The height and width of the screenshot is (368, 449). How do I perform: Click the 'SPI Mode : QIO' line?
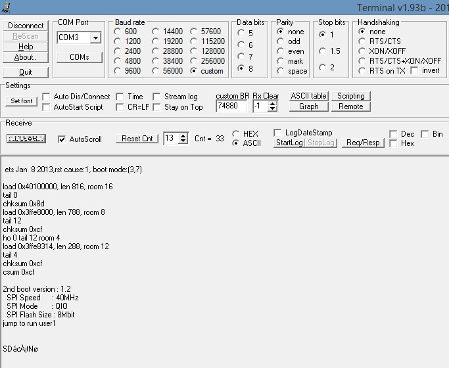[x=37, y=306]
